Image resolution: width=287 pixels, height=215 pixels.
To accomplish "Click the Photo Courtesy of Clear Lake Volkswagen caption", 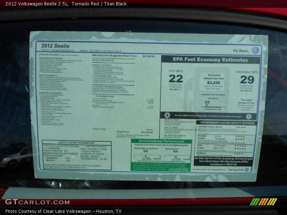I will [x=63, y=211].
